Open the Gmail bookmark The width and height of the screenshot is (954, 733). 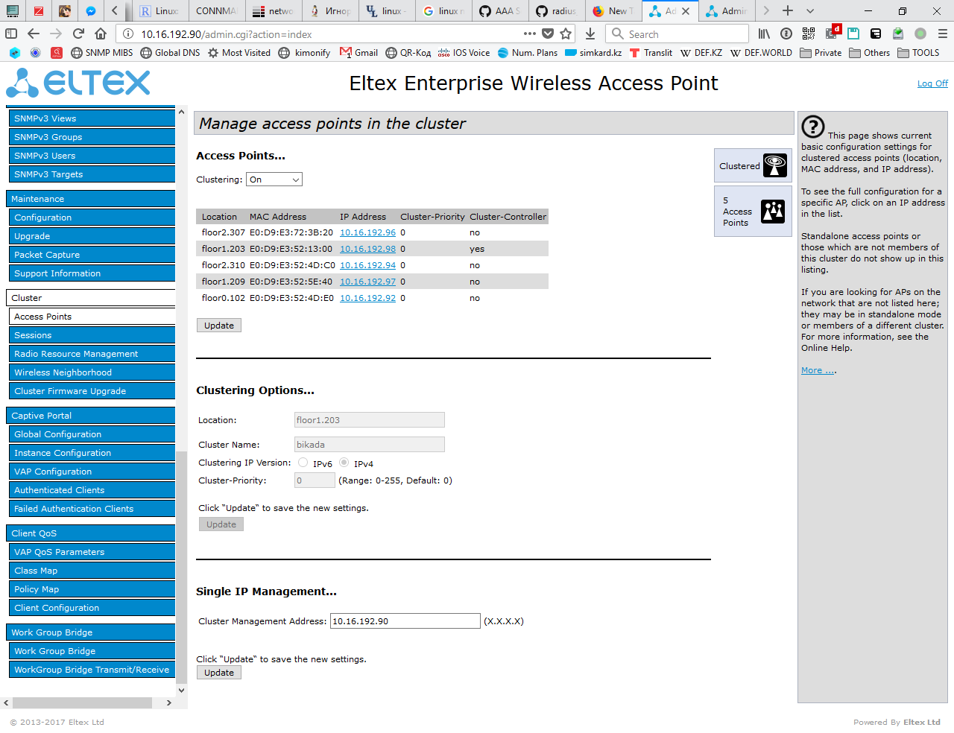coord(358,53)
